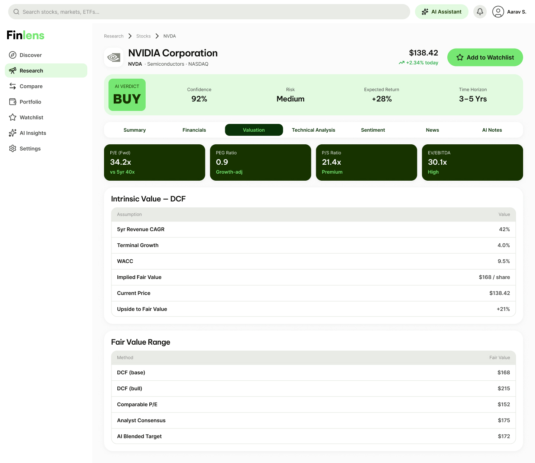This screenshot has width=535, height=463.
Task: Switch to the Financials tab
Action: pyautogui.click(x=194, y=130)
